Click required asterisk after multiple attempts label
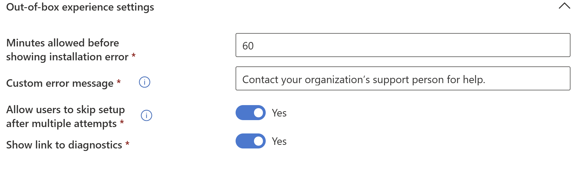 click(122, 122)
